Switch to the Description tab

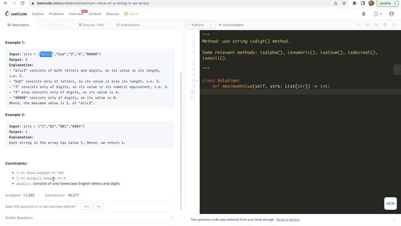[x=18, y=25]
